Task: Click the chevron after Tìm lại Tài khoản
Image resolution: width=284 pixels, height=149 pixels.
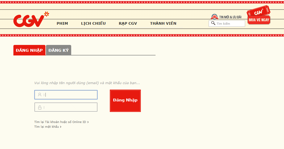Action: coord(88,122)
